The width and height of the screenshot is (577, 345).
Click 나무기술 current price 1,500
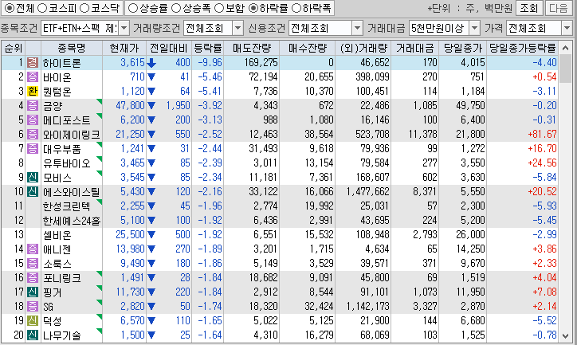(x=132, y=335)
